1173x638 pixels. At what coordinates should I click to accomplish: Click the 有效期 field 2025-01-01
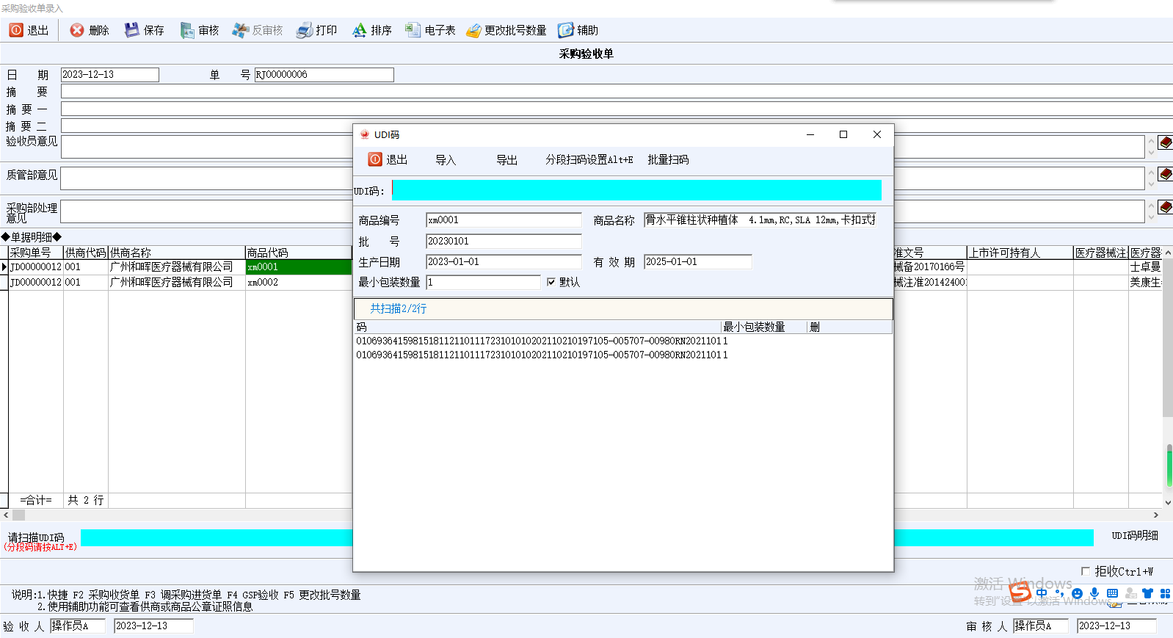tap(697, 261)
